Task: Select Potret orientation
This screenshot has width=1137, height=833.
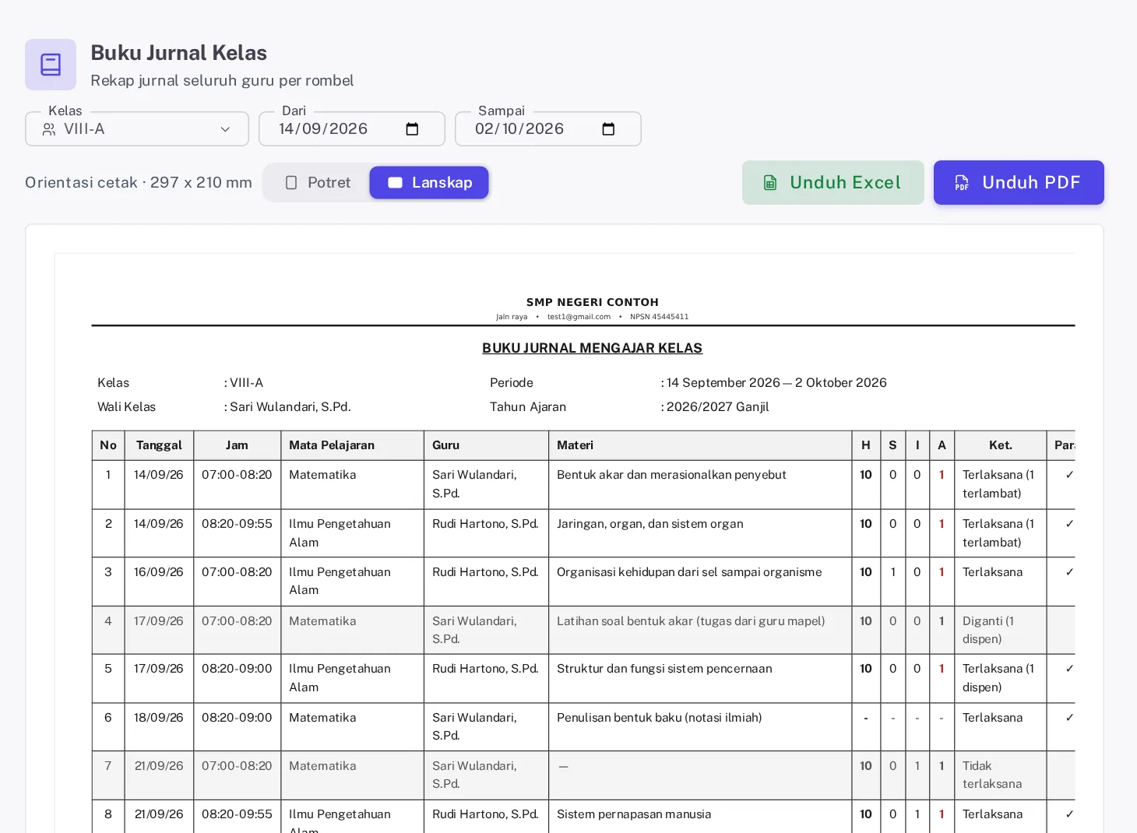Action: (x=318, y=182)
